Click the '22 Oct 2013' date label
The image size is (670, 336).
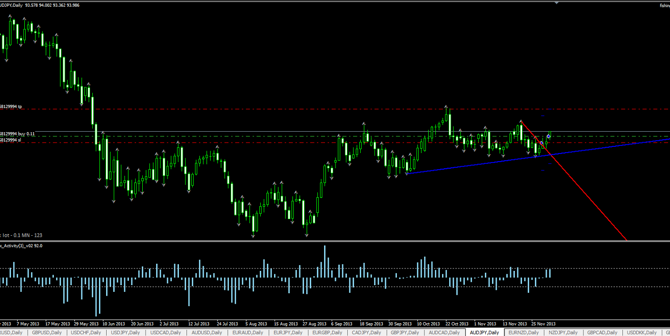point(457,324)
